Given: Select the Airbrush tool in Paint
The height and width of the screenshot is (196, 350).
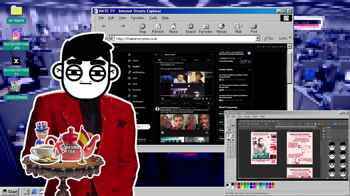Looking at the screenshot, I should coord(228,140).
